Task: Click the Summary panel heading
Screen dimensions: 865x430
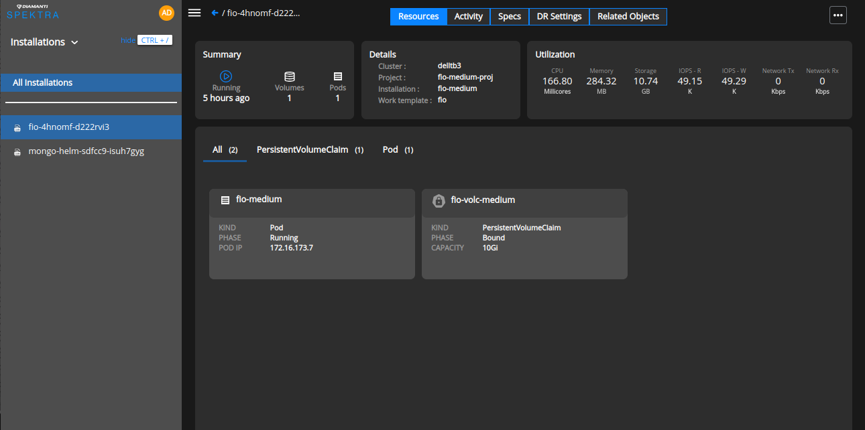Action: point(222,54)
